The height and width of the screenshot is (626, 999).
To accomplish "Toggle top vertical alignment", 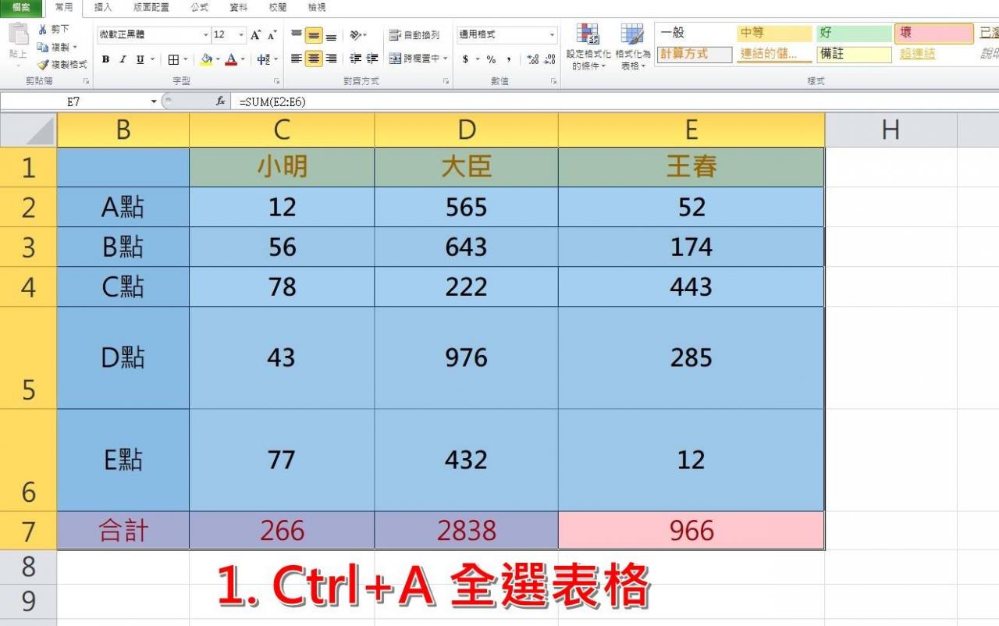I will pos(297,35).
